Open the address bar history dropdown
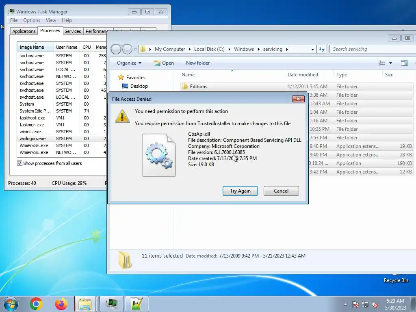Screen dimensions: 416x312 coord(312,49)
